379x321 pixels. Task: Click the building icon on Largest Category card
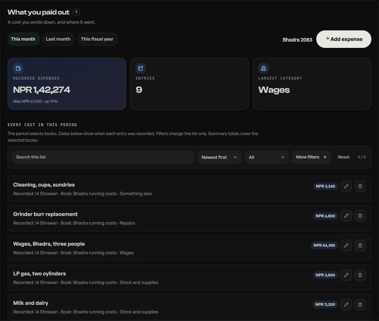[x=263, y=68]
